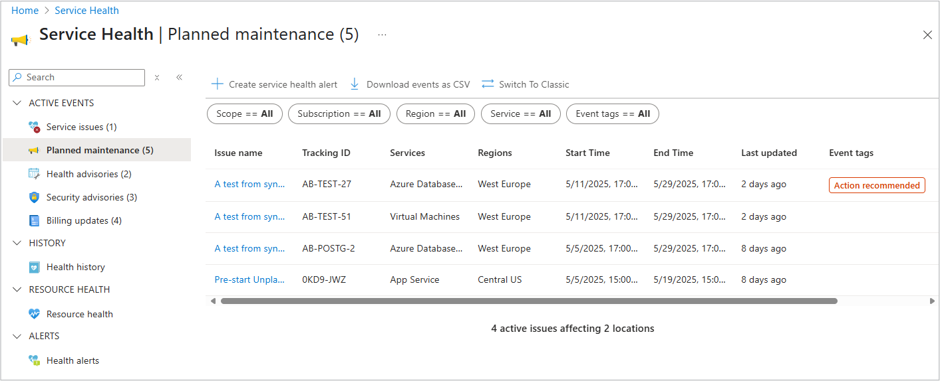This screenshot has width=940, height=381.
Task: Open the ellipsis more options menu
Action: pos(382,35)
